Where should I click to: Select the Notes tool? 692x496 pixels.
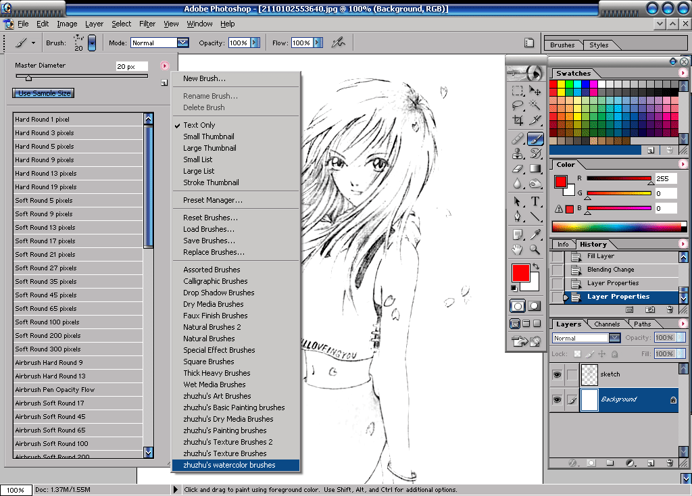[x=518, y=234]
